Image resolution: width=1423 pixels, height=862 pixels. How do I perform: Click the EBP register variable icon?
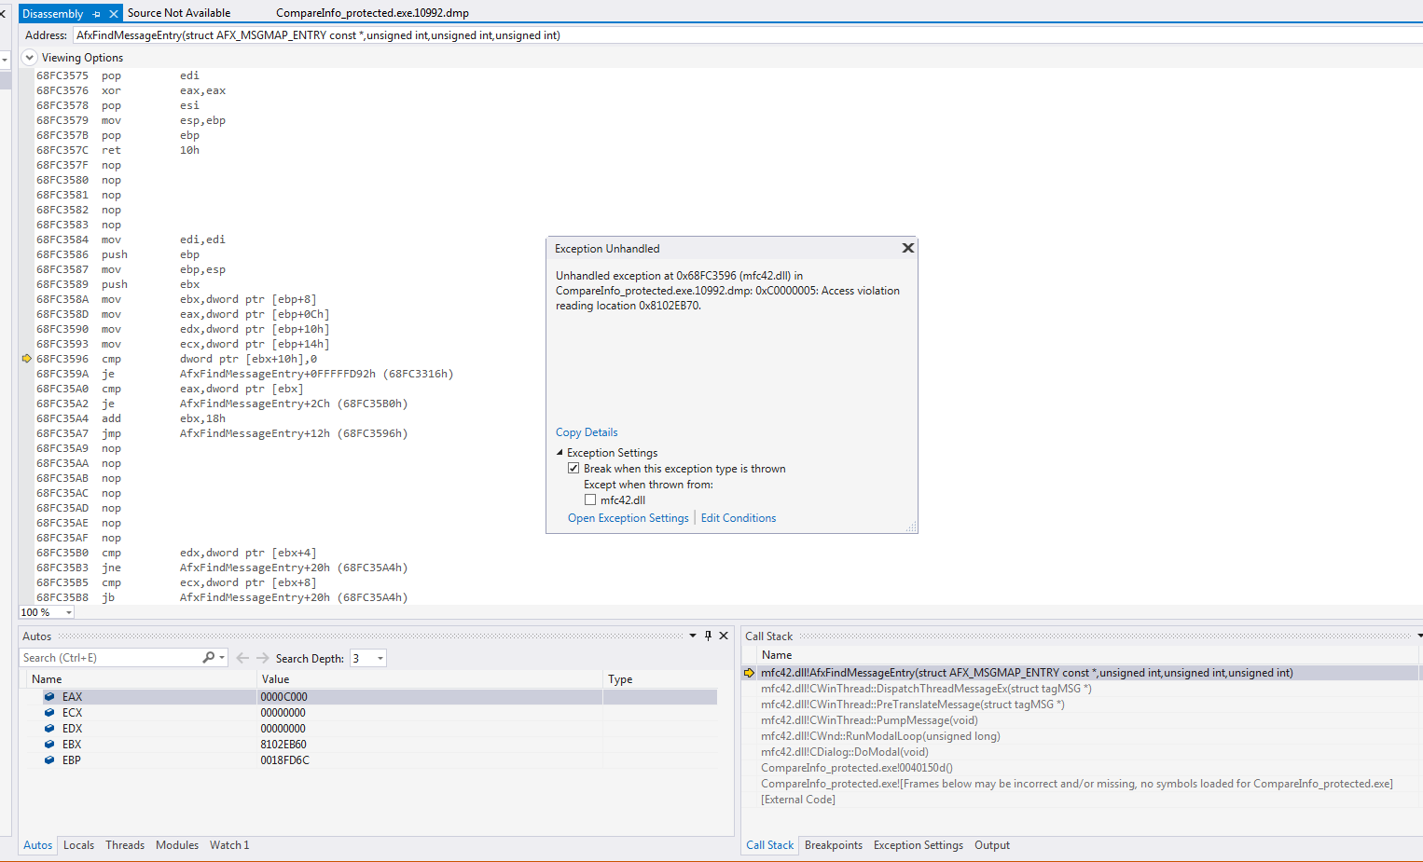(x=49, y=760)
